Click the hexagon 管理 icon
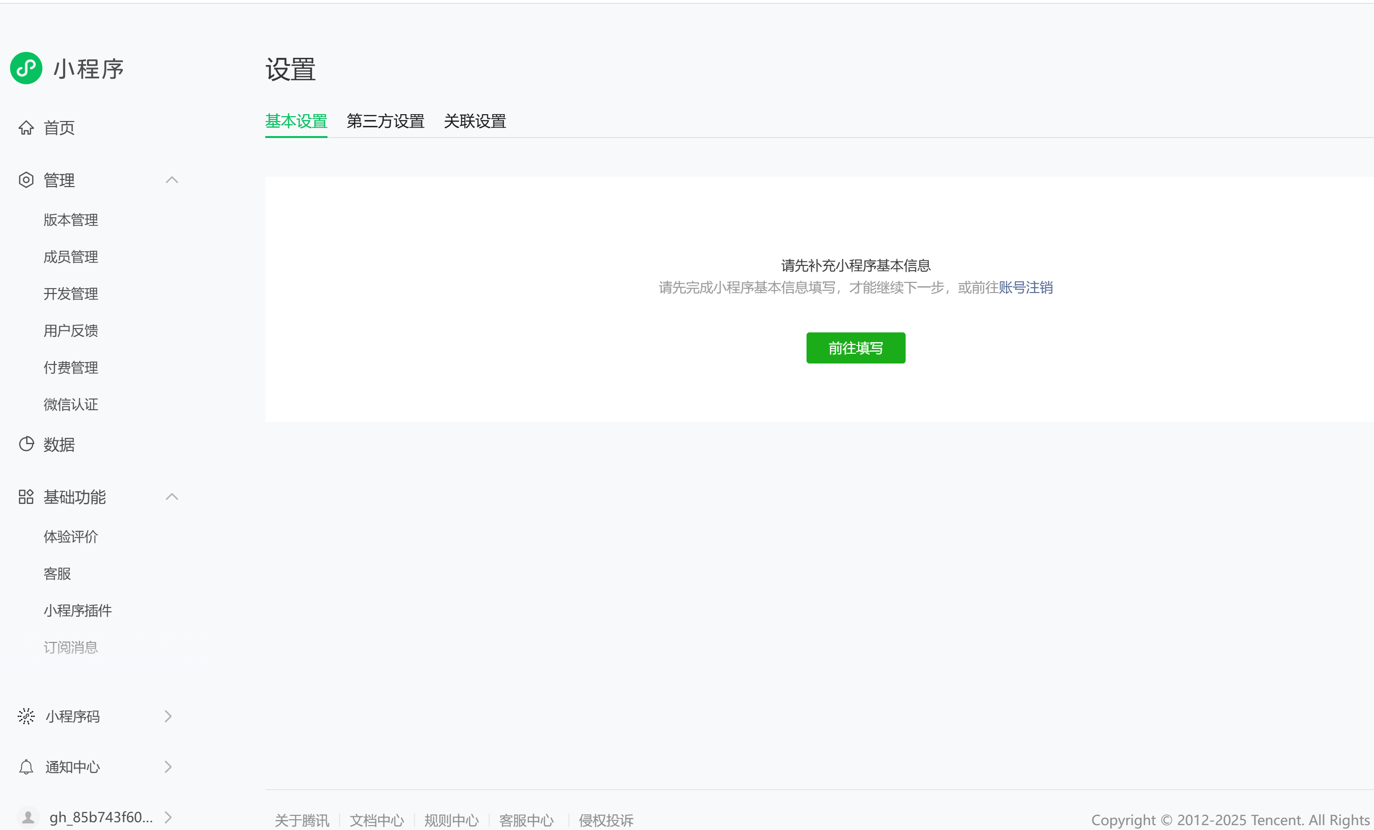This screenshot has height=830, width=1374. (26, 180)
